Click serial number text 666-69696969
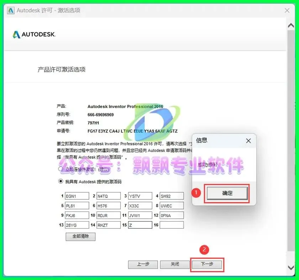The image size is (299, 280). coord(100,115)
